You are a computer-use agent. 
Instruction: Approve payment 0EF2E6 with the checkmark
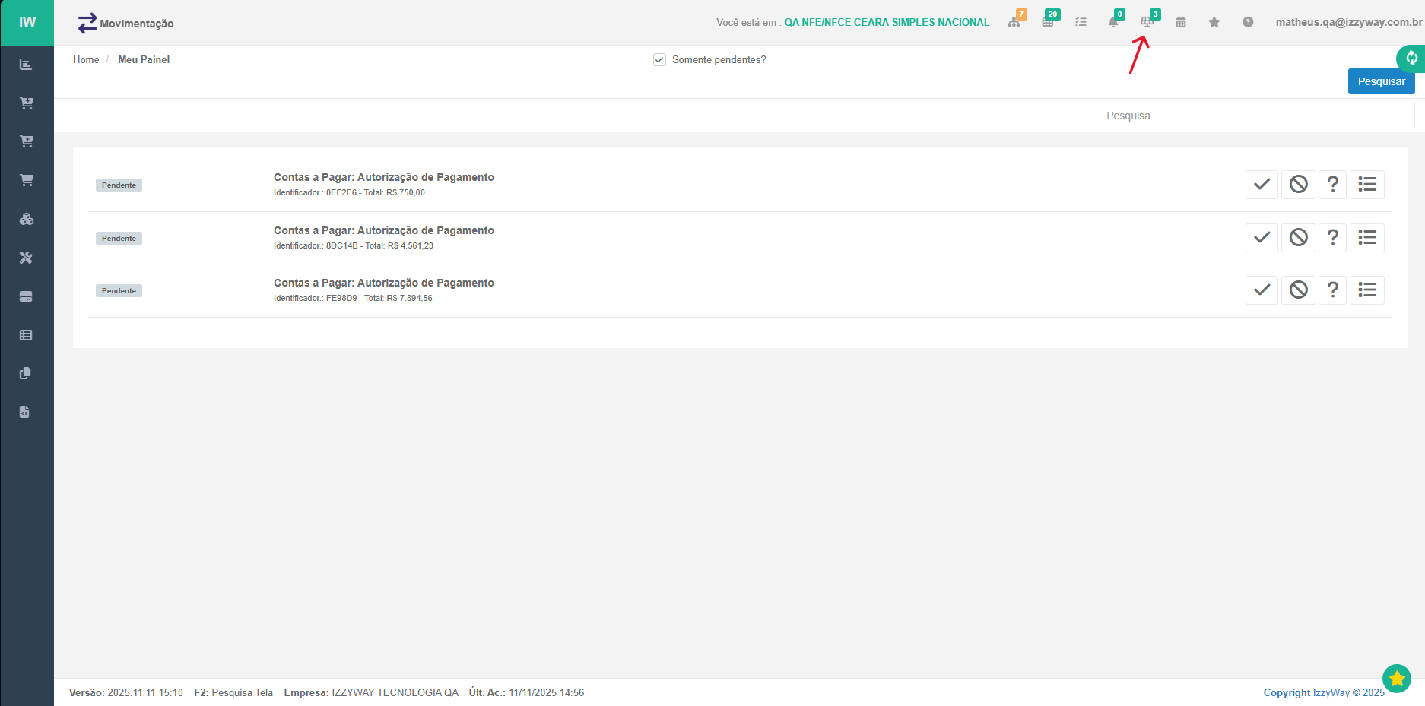pos(1262,184)
